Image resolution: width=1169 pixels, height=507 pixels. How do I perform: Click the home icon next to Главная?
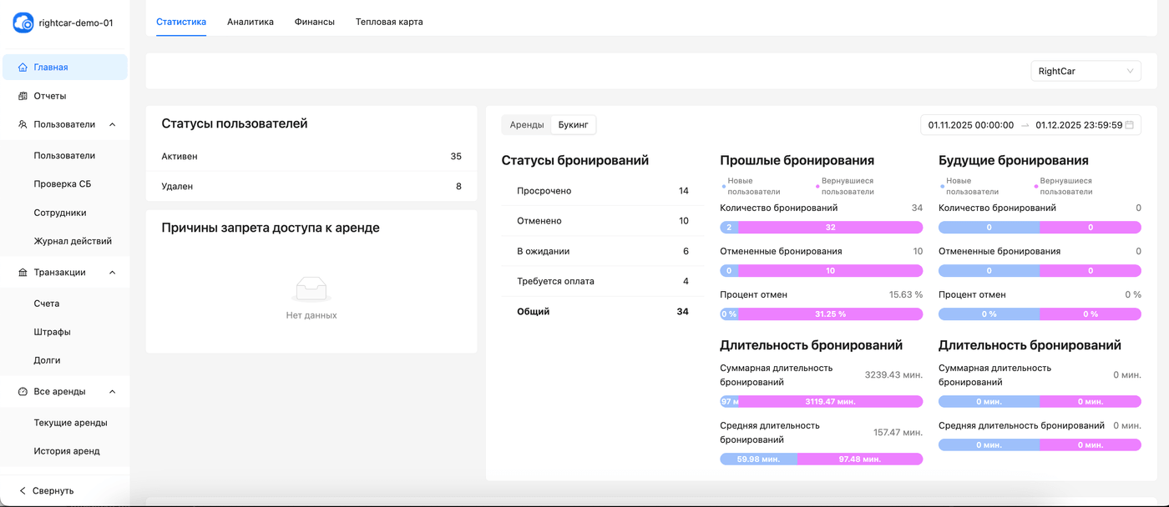click(x=23, y=68)
